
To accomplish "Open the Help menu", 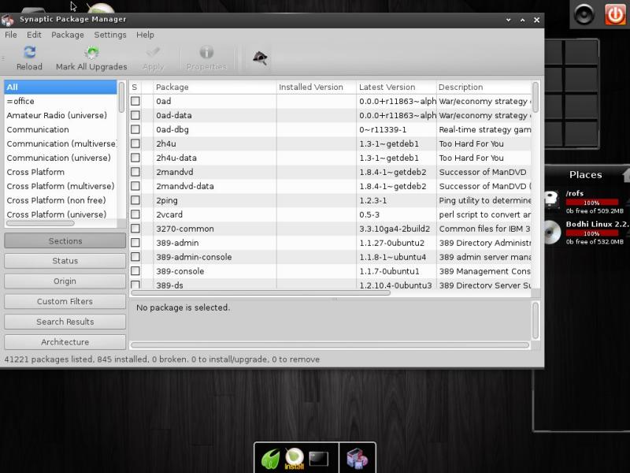I will (145, 35).
